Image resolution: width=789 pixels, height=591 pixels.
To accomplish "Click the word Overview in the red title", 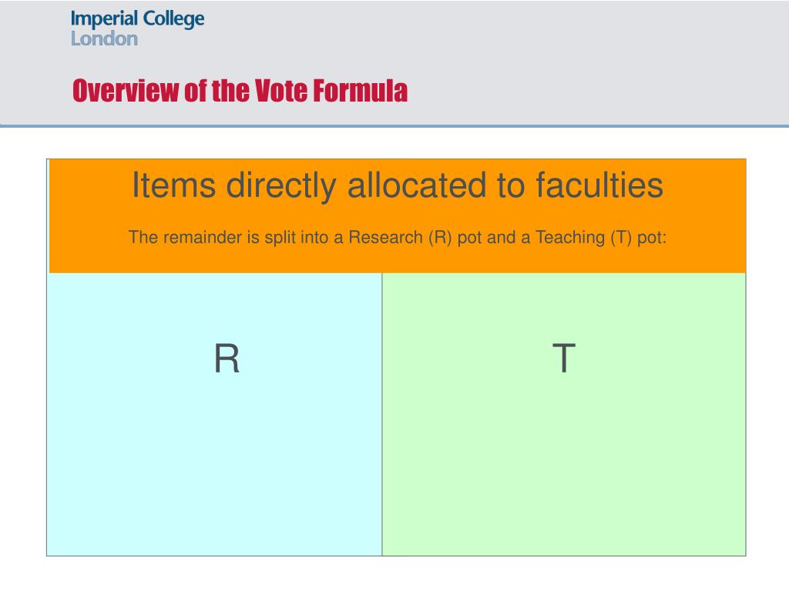I will tap(126, 91).
